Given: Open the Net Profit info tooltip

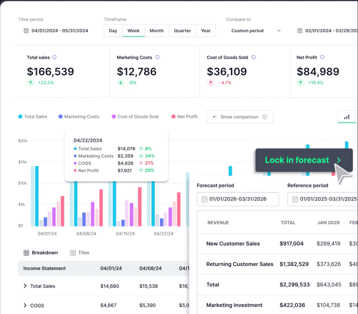Looking at the screenshot, I should point(323,57).
